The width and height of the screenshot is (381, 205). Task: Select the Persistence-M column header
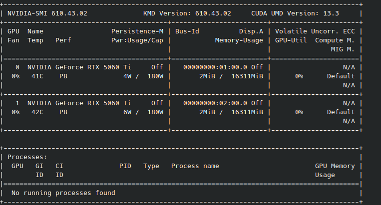coord(137,31)
